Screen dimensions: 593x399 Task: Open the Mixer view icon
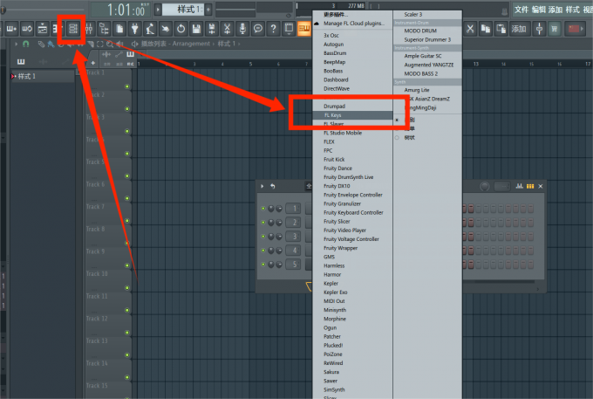[89, 29]
